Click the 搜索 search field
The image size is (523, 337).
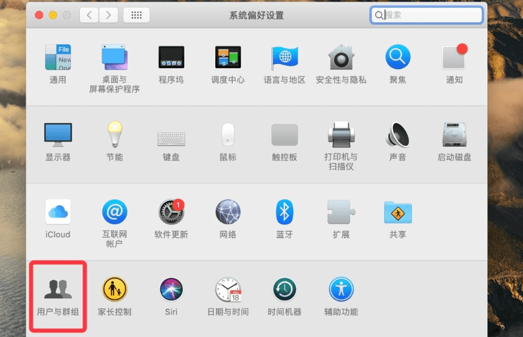click(426, 15)
